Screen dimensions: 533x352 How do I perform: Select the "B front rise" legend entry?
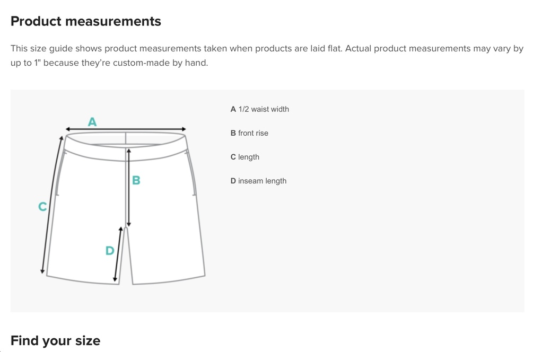tap(249, 133)
